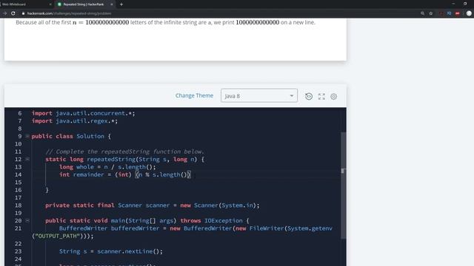Click the Change Theme link
The image size is (474, 266).
click(194, 95)
